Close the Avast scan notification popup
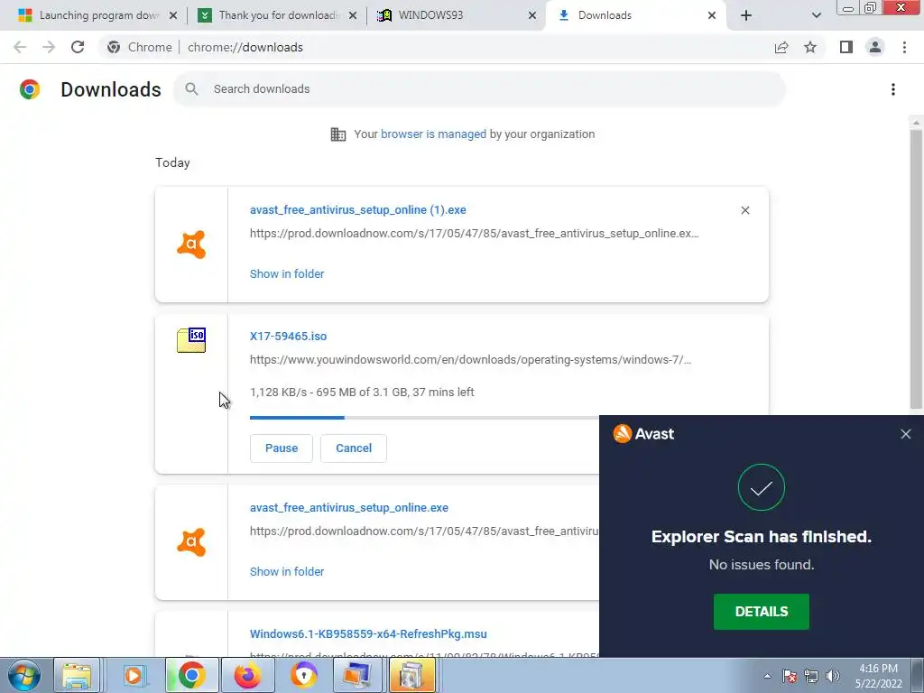Image resolution: width=924 pixels, height=693 pixels. point(906,434)
